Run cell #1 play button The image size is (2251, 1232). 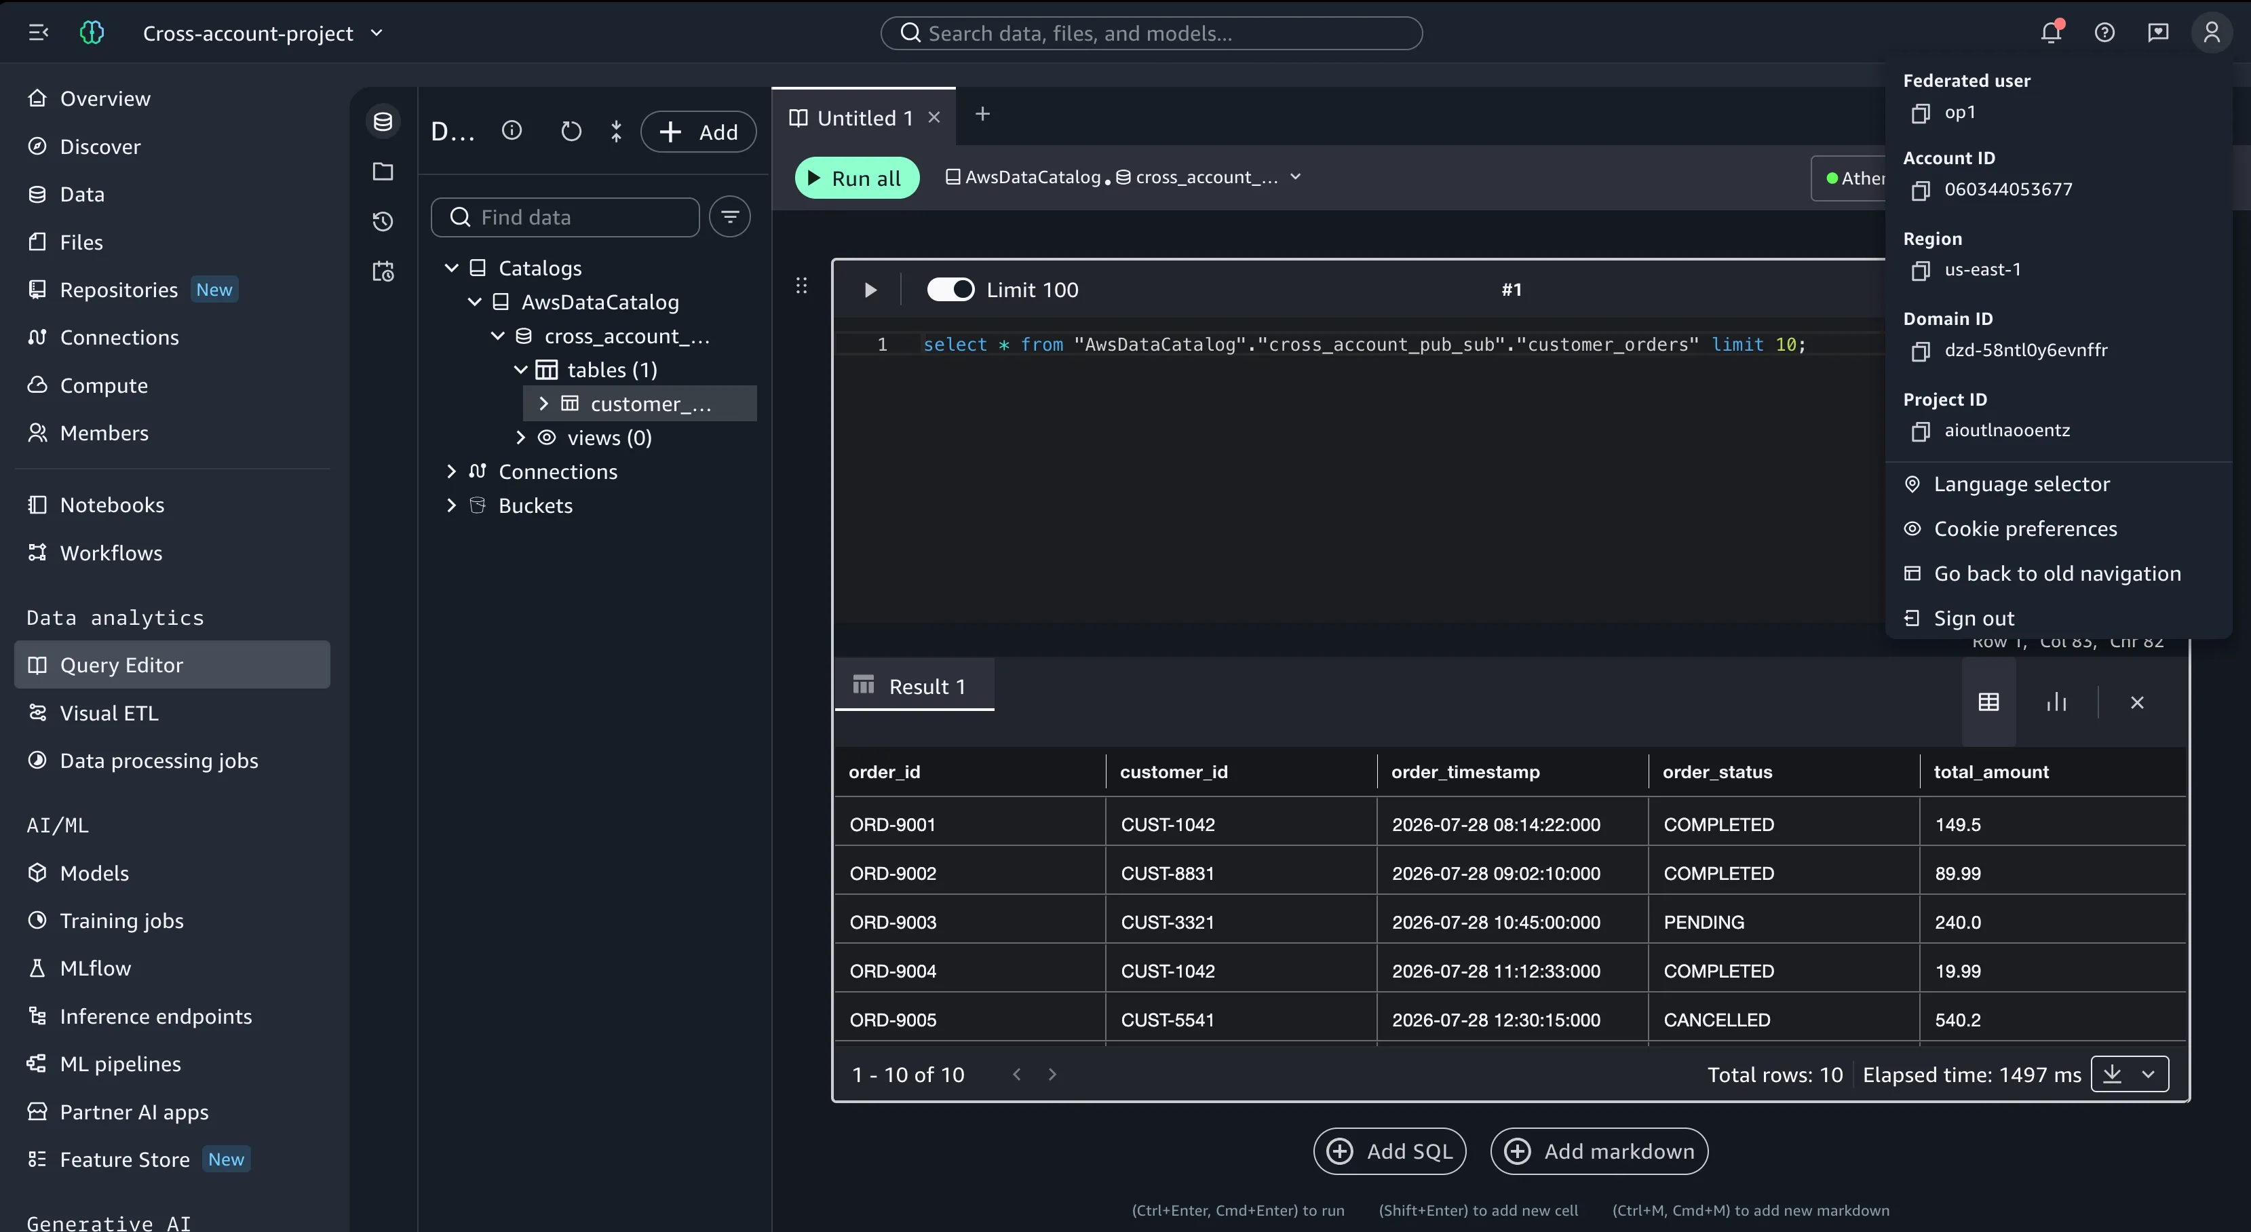870,290
